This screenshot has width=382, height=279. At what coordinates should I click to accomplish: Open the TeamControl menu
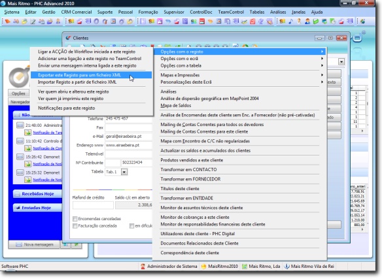[231, 12]
